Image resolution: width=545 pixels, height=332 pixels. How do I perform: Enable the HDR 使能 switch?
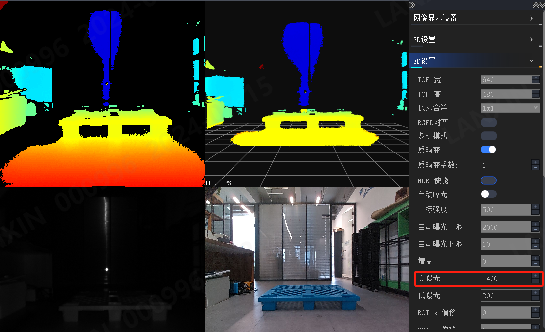489,180
